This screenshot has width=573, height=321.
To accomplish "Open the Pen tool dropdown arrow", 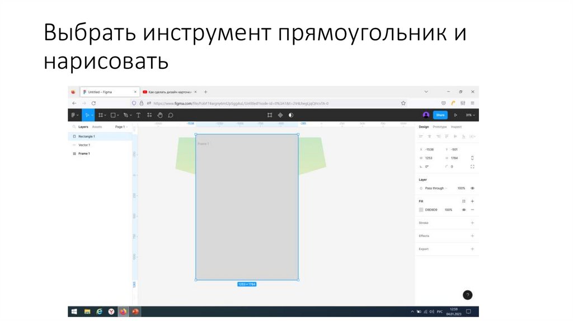I will [131, 115].
